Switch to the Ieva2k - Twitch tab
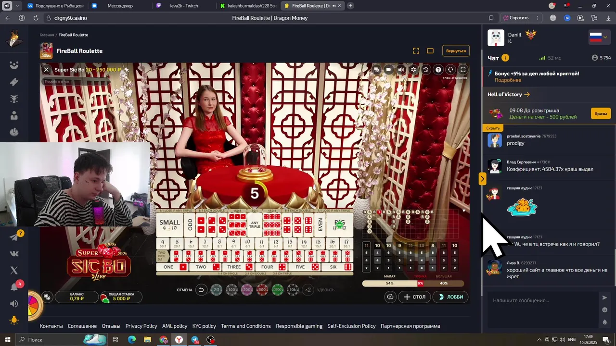Image resolution: width=616 pixels, height=346 pixels. coord(184,6)
